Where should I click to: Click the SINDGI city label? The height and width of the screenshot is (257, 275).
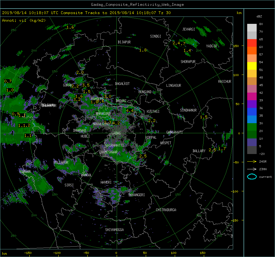coord(156,36)
